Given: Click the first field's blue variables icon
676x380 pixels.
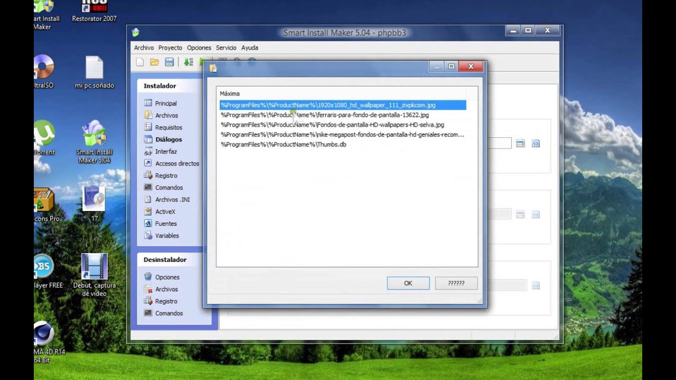Looking at the screenshot, I should [536, 143].
